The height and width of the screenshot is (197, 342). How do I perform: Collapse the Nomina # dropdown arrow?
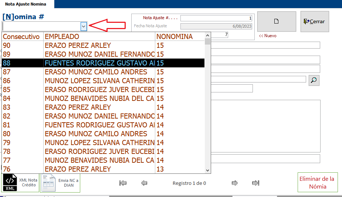point(84,26)
